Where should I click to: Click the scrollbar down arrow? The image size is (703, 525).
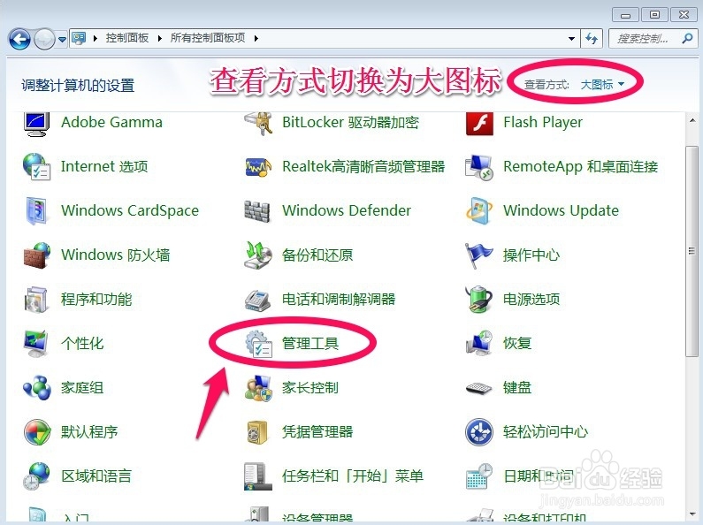point(692,514)
